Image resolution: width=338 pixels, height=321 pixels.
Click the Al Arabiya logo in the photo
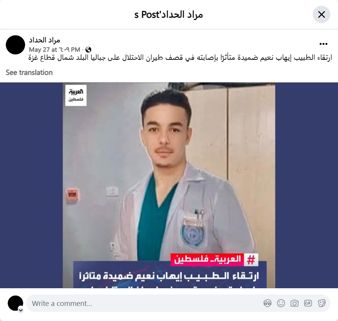pos(76,95)
